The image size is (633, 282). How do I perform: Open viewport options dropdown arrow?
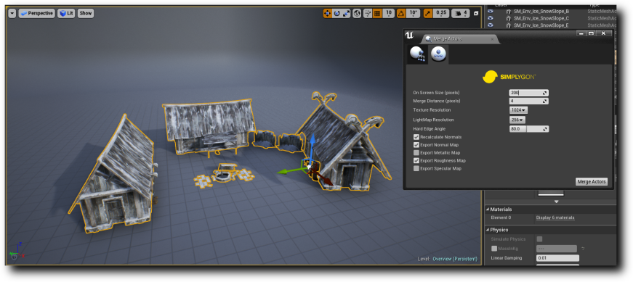12,13
